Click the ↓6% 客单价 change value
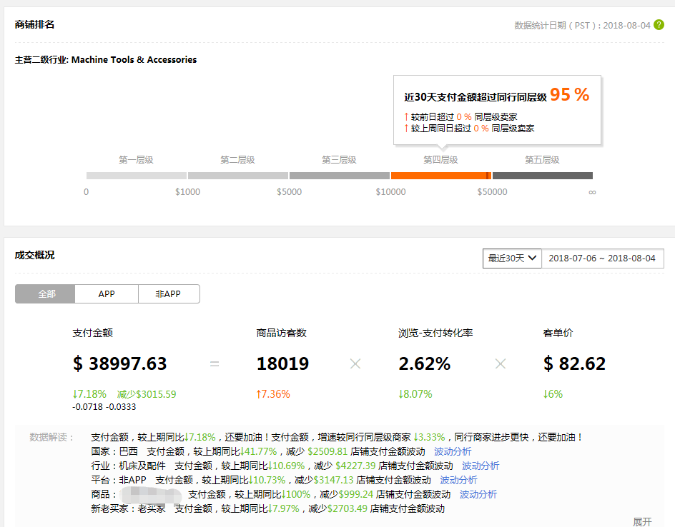 coord(553,394)
